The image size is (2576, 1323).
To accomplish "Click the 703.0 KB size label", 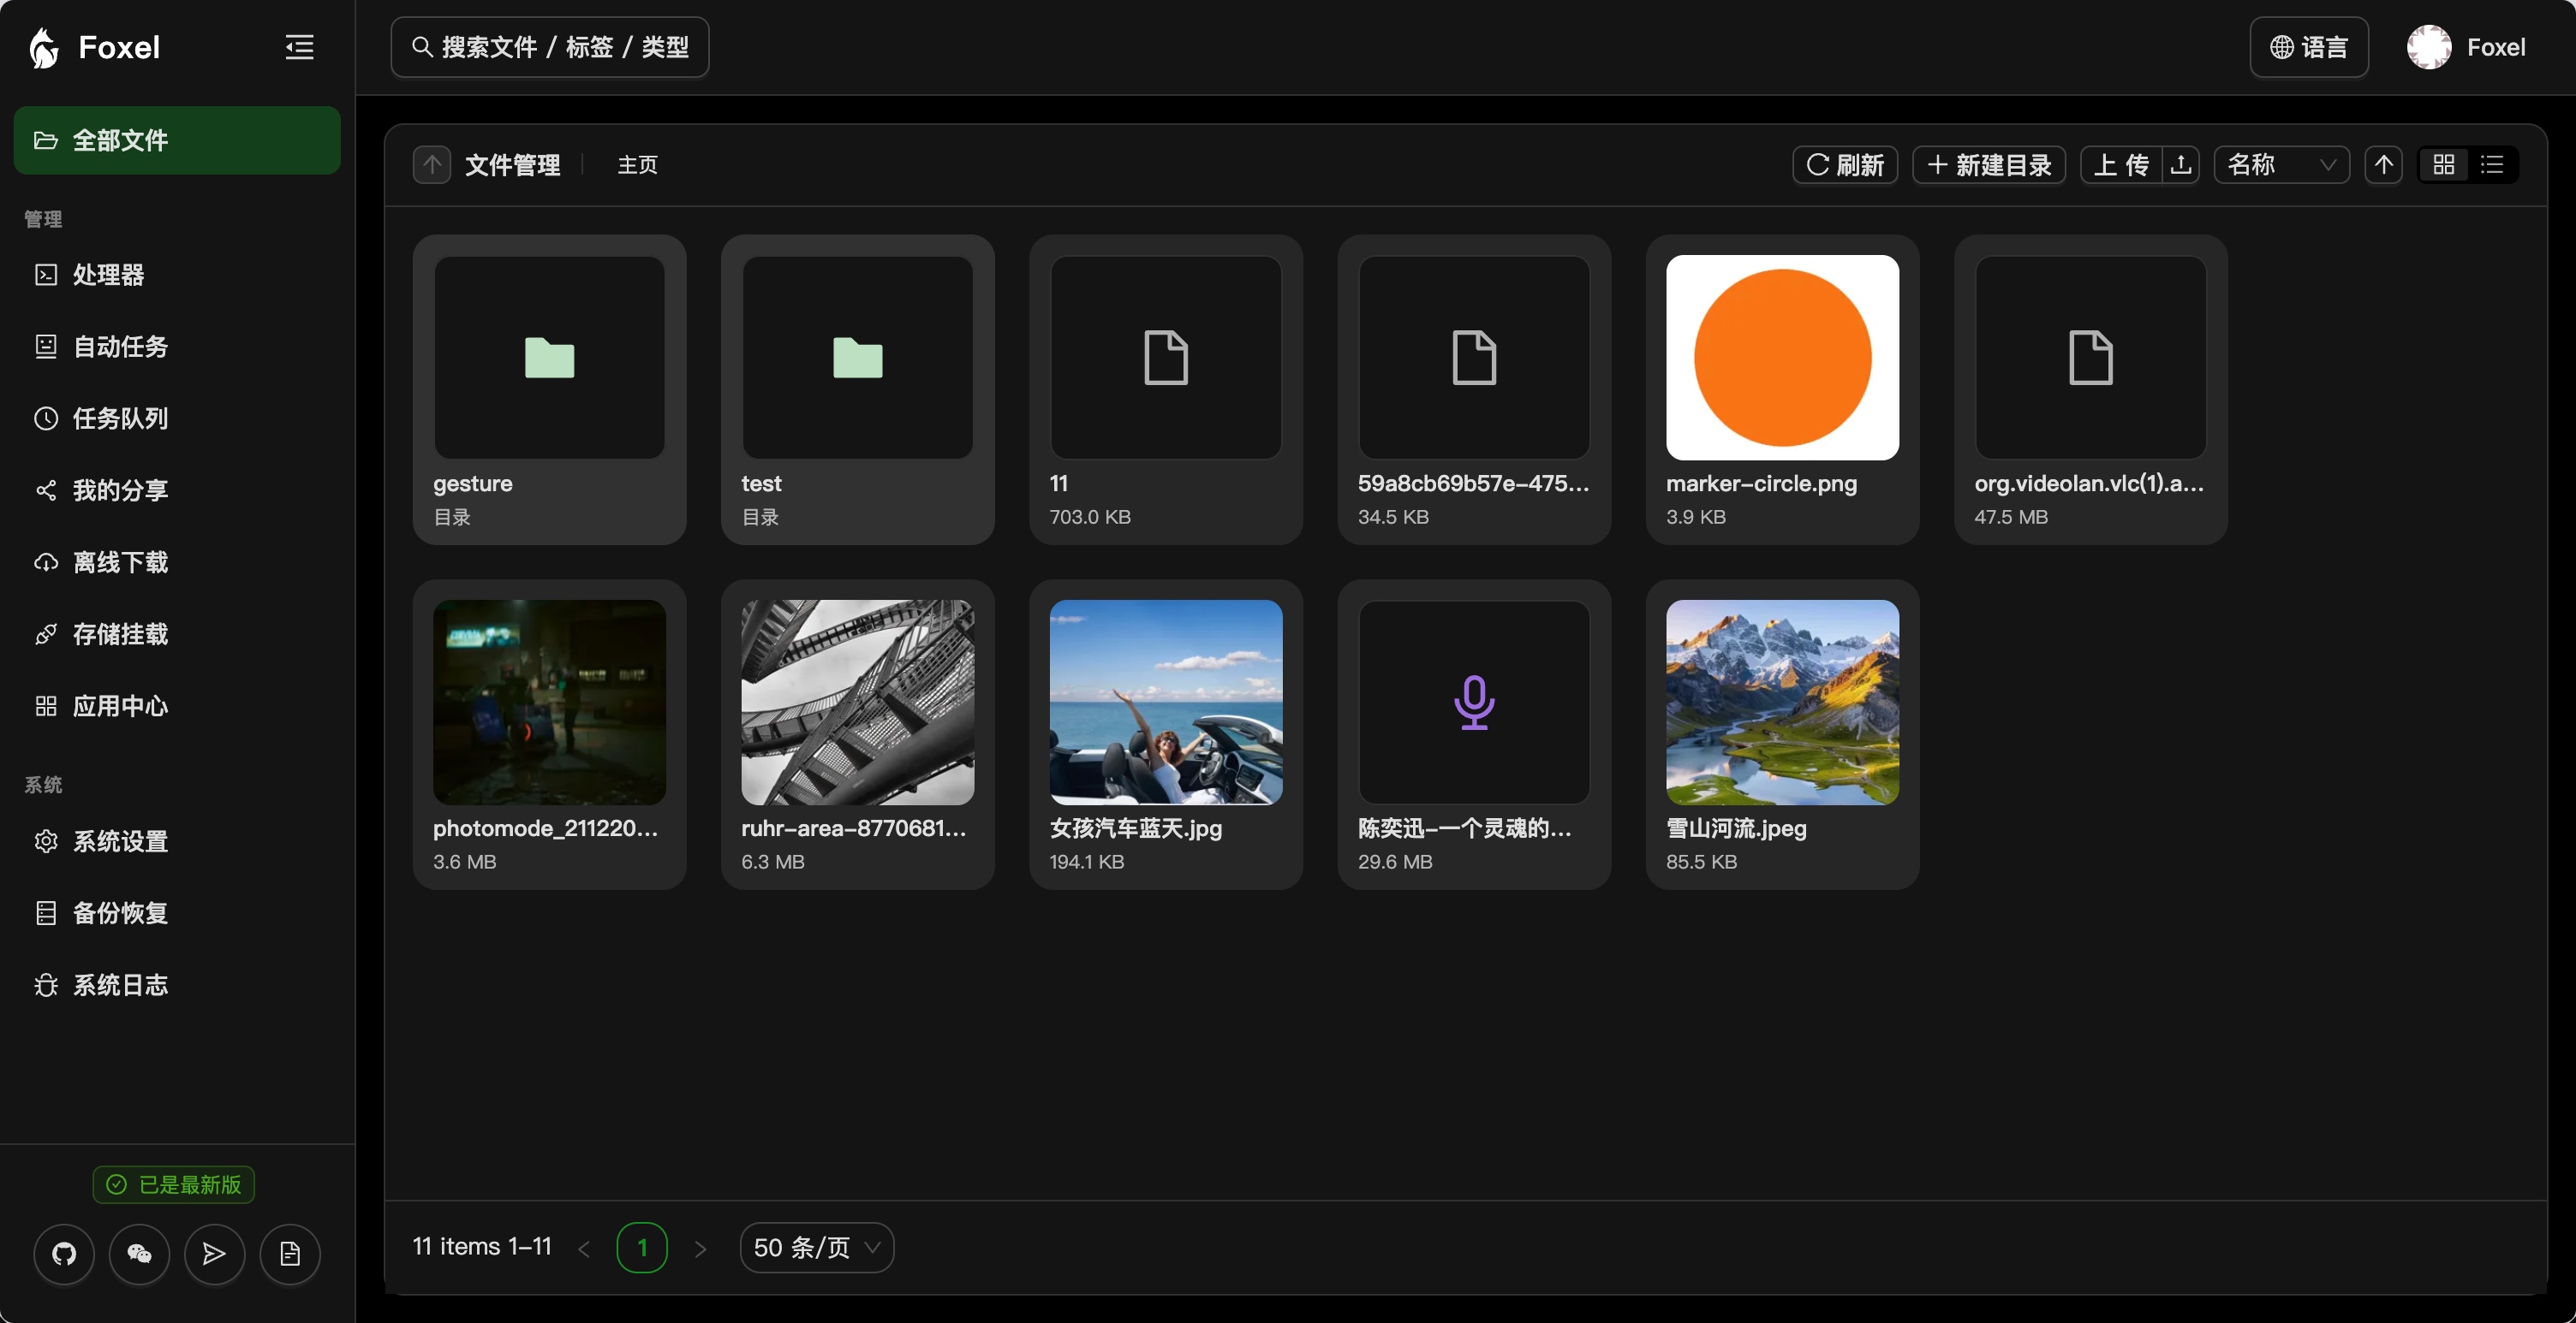I will pos(1090,517).
